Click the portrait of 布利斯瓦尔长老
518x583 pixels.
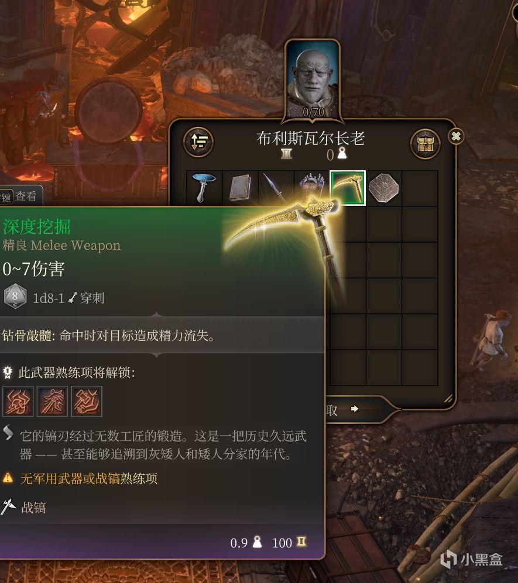(x=313, y=80)
